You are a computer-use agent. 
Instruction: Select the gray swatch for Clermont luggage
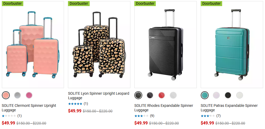[x=17, y=95]
